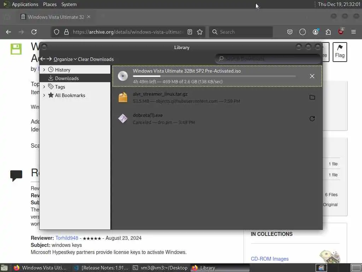Open uBlock Origin extension icon
This screenshot has height=272, width=362.
341,32
